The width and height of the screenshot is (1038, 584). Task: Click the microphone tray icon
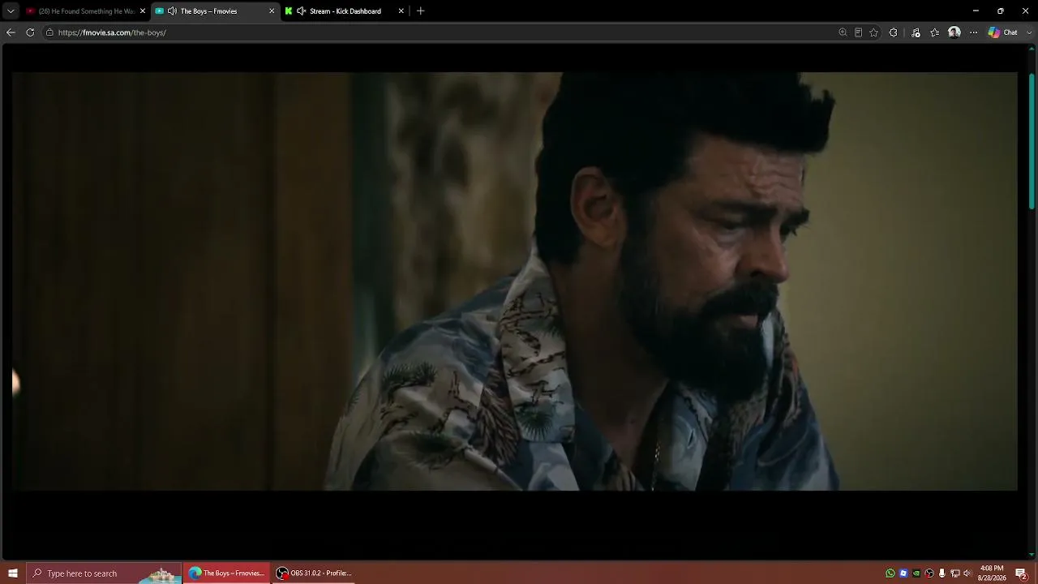[x=941, y=573]
